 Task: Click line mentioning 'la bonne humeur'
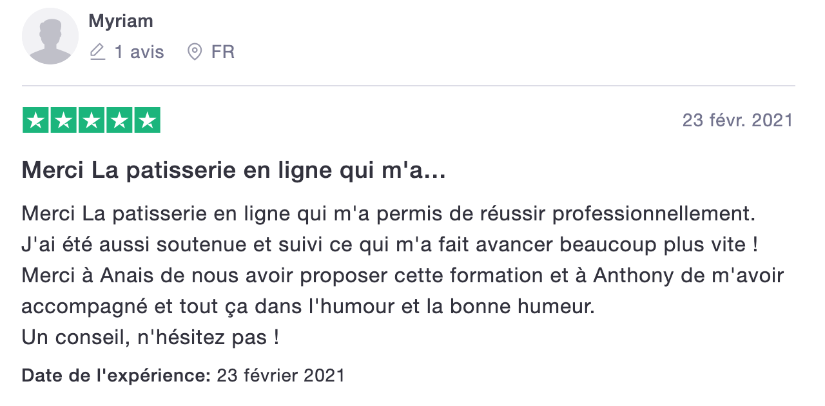[x=308, y=307]
